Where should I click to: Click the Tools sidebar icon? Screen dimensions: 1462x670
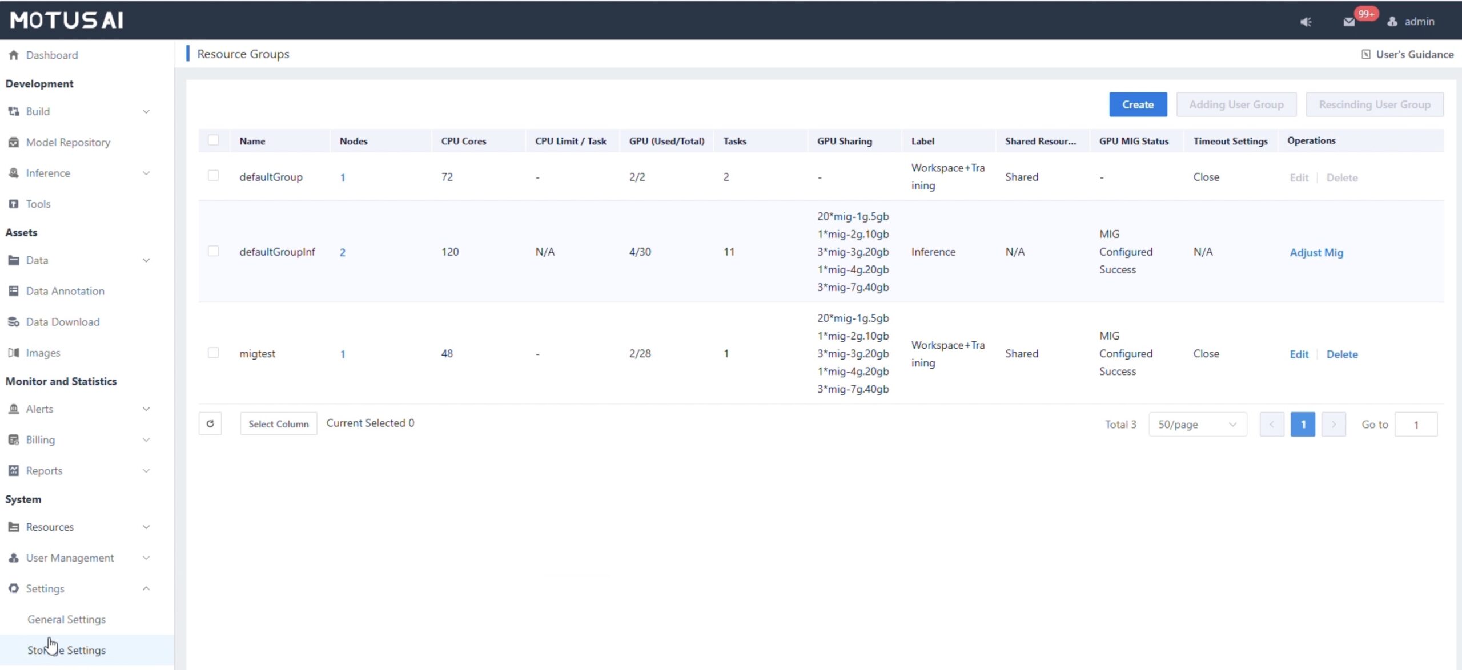pos(14,204)
